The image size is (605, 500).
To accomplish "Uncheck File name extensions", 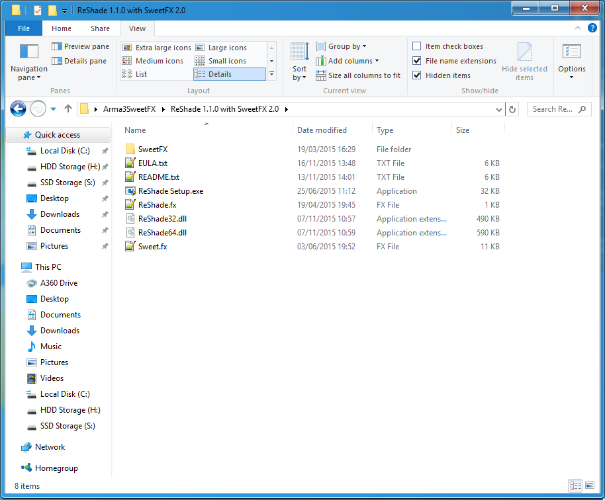I will 417,61.
